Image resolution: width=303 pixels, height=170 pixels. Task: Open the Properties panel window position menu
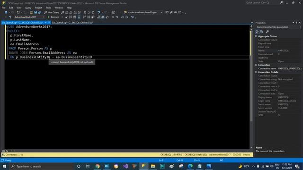point(294,23)
